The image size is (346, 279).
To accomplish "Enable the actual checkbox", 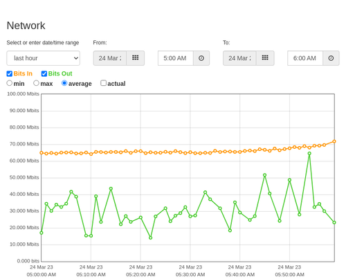I will (104, 83).
